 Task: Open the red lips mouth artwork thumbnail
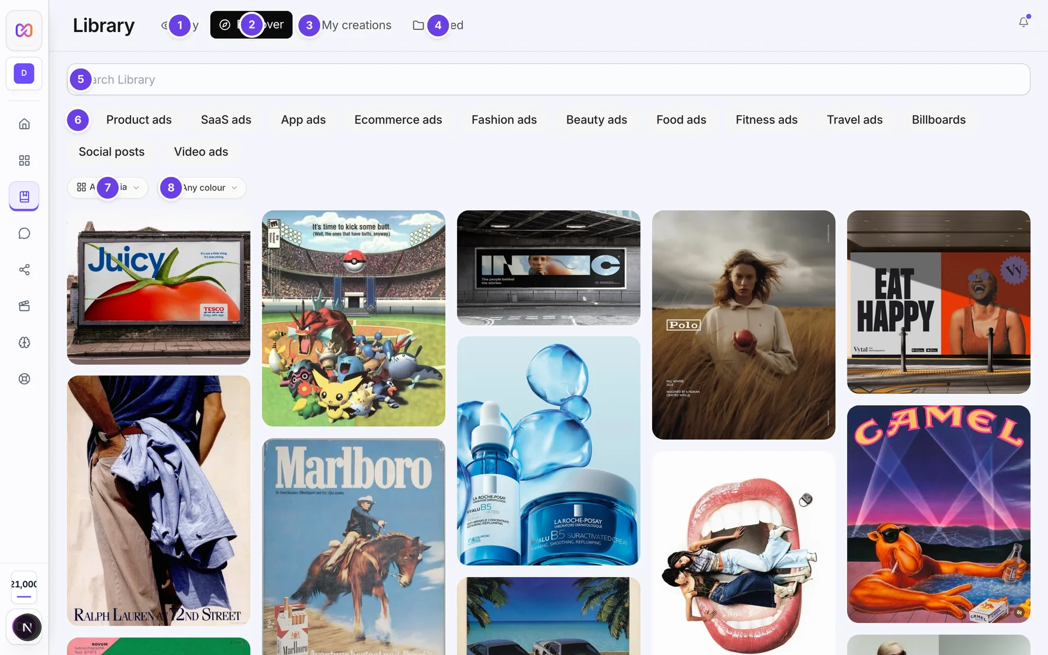(743, 553)
